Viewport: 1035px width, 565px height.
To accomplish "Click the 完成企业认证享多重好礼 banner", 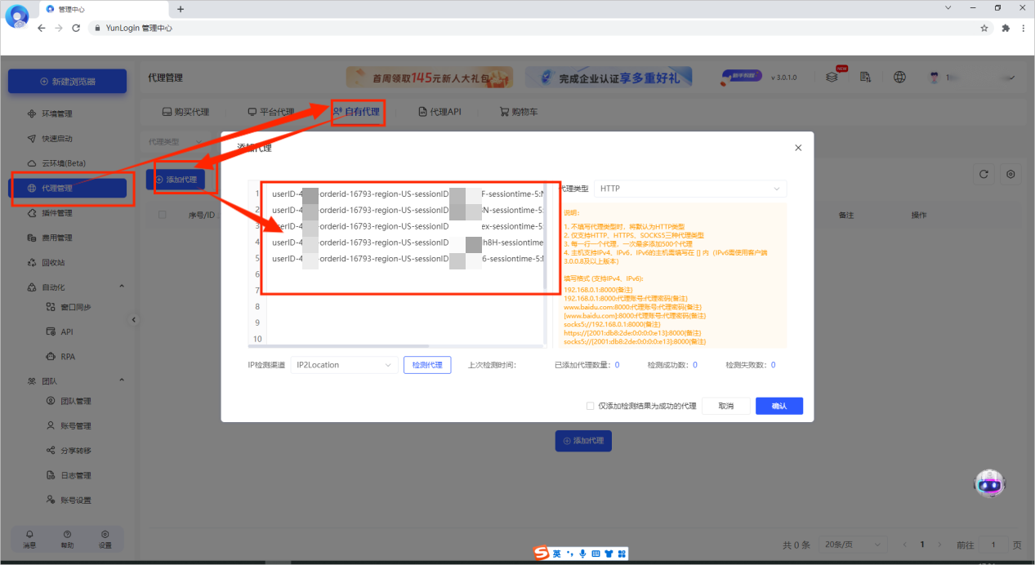I will [x=609, y=78].
